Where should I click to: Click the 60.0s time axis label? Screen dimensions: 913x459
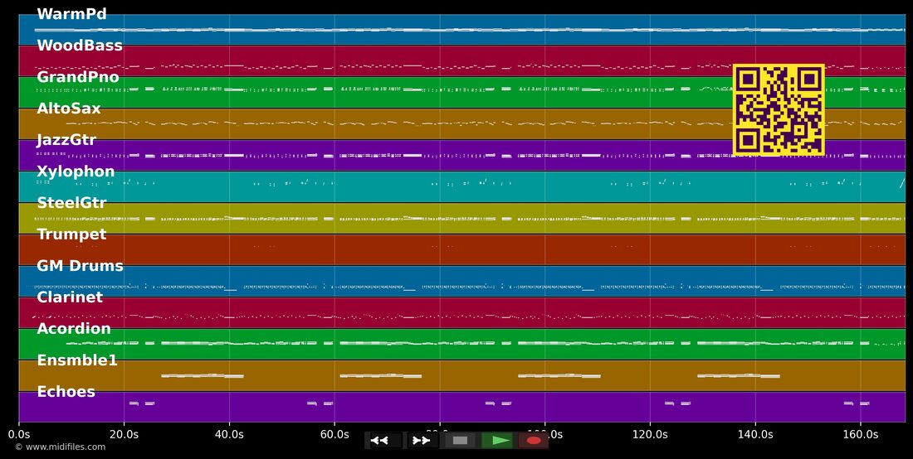point(334,434)
